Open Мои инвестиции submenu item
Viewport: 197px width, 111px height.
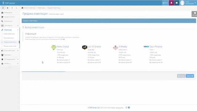[x=9, y=38]
